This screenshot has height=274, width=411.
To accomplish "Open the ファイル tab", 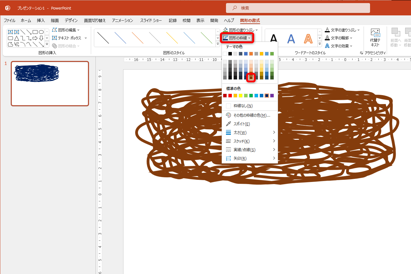I will click(10, 21).
